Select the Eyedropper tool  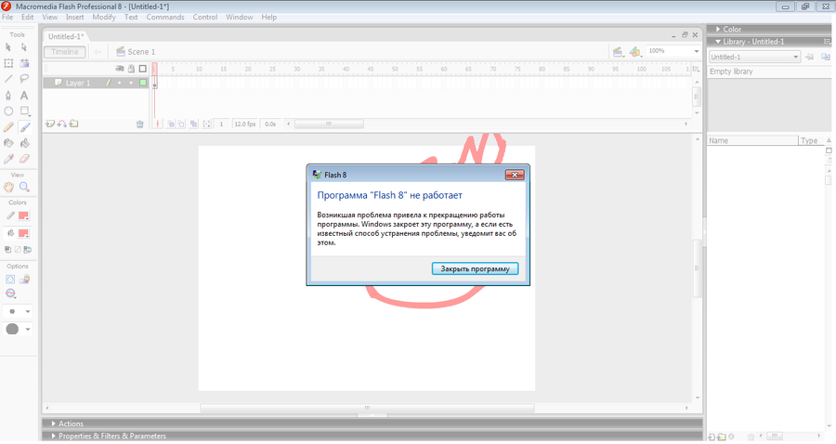8,159
